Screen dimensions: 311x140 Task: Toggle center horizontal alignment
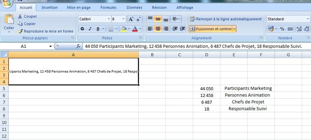(x=158, y=29)
